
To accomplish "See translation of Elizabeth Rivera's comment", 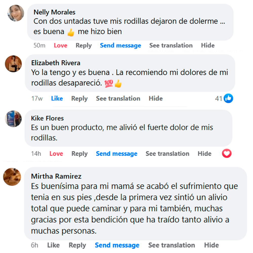I will [x=118, y=98].
